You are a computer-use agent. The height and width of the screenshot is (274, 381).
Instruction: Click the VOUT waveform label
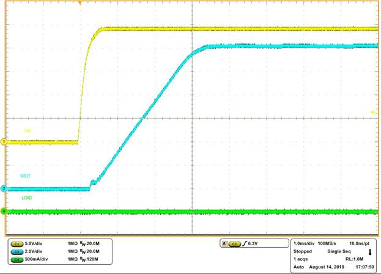pyautogui.click(x=26, y=176)
